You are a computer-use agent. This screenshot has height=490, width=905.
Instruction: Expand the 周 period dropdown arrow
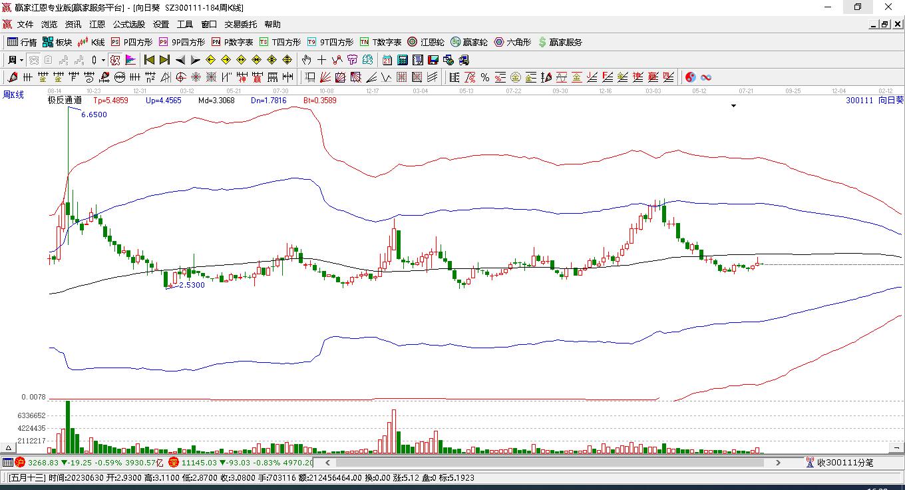tap(21, 60)
